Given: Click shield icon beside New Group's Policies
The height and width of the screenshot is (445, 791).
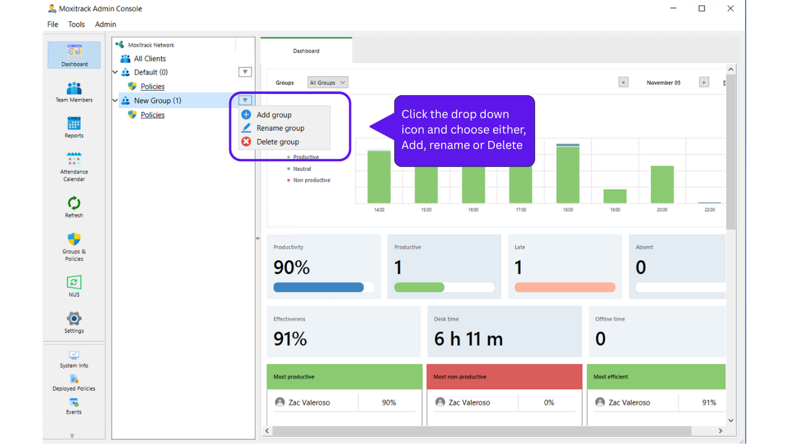Looking at the screenshot, I should 132,115.
